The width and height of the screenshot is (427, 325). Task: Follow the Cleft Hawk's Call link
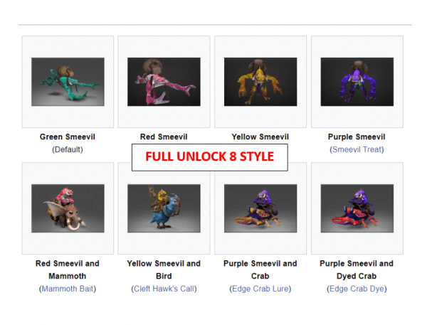coord(164,289)
